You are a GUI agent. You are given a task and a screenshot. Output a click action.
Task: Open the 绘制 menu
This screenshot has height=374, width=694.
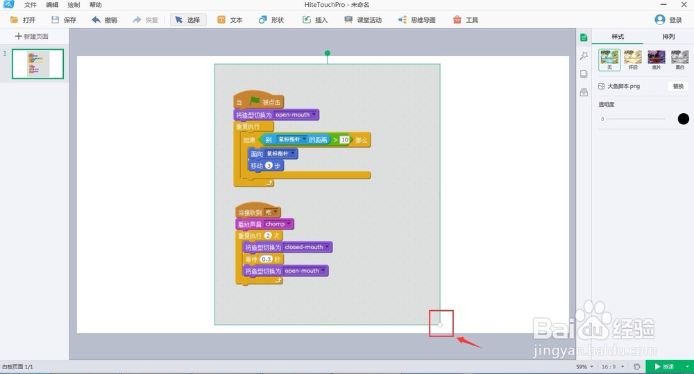pos(74,5)
